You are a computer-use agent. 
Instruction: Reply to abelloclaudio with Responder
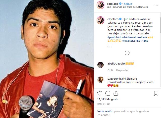[122, 70]
